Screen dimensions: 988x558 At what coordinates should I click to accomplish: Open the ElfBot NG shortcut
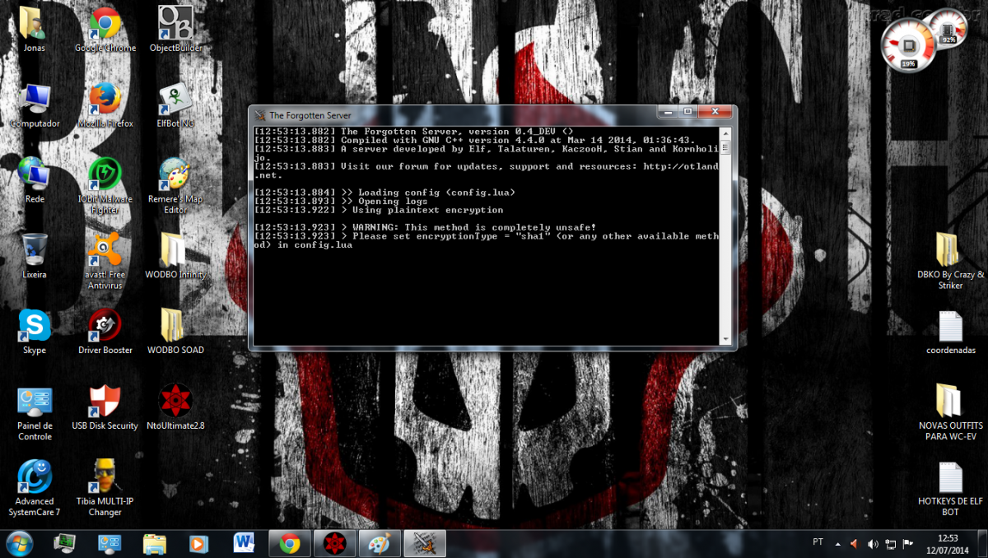tap(175, 105)
